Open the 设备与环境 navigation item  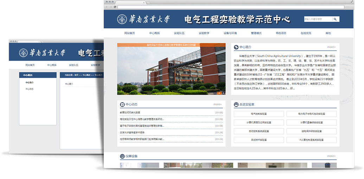point(230,33)
